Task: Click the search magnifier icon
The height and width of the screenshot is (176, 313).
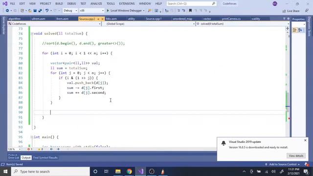Action: click(x=214, y=3)
